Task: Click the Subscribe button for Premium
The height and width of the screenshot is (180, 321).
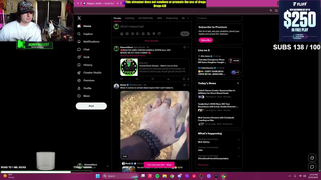Action: coord(206,40)
